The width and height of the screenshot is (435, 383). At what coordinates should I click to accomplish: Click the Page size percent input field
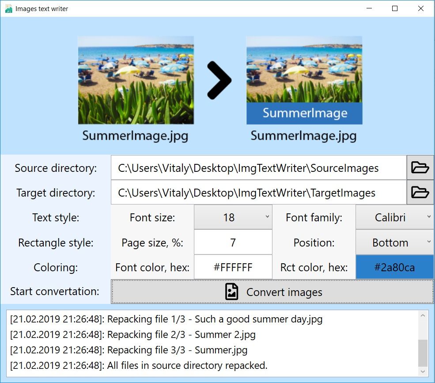[233, 243]
